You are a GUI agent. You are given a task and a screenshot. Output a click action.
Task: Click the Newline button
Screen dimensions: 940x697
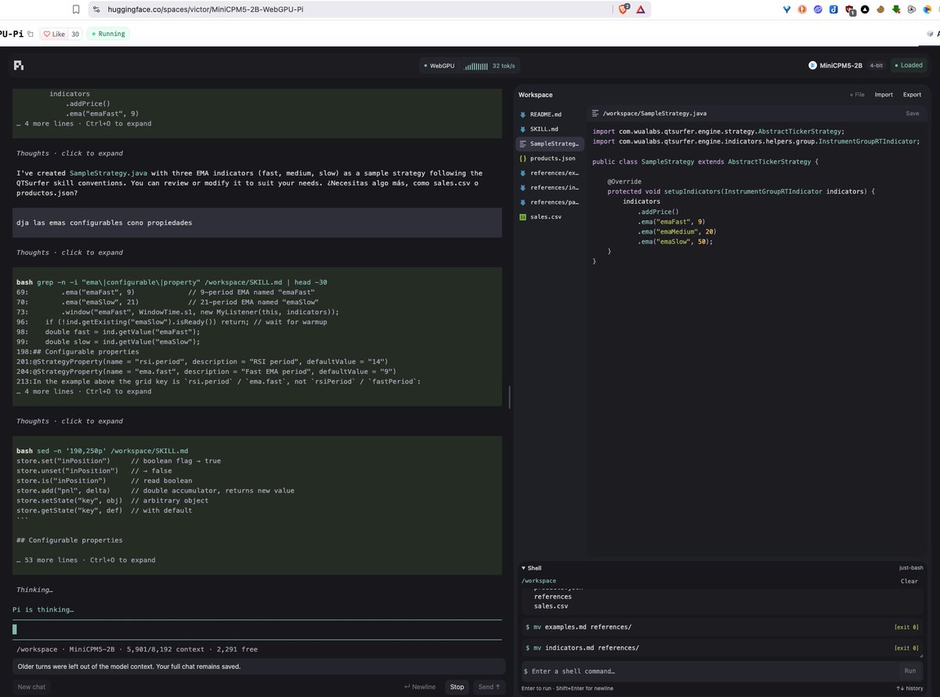pyautogui.click(x=420, y=687)
